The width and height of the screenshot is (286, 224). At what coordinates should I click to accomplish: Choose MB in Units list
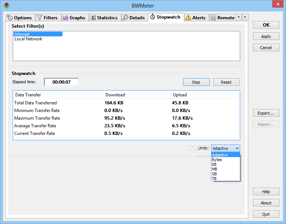coord(226,169)
